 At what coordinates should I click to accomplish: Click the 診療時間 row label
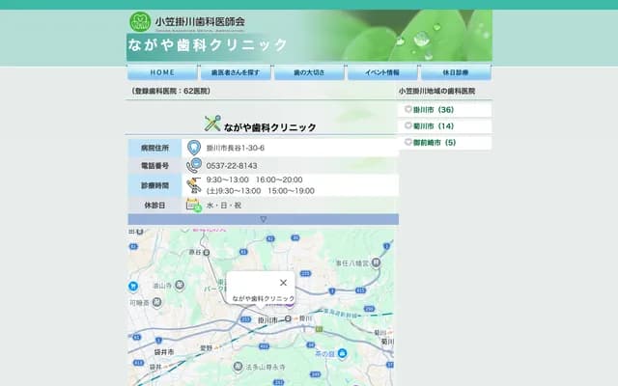coord(154,185)
